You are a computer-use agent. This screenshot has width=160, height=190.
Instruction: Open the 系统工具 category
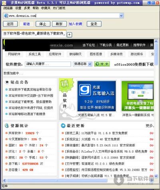34,54
